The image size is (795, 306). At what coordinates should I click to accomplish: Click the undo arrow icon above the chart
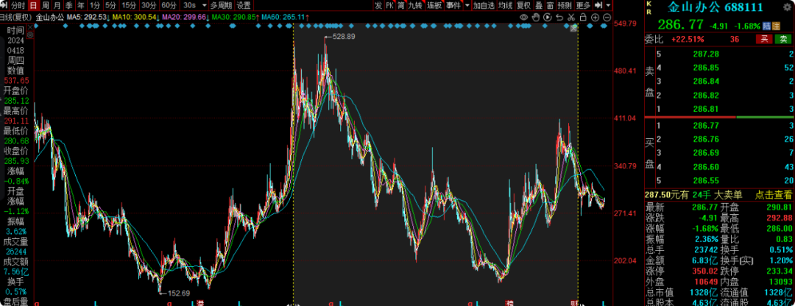pyautogui.click(x=559, y=17)
